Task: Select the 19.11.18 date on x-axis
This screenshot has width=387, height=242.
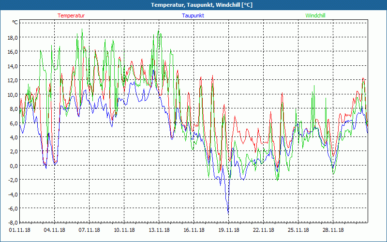Action: coord(229,230)
